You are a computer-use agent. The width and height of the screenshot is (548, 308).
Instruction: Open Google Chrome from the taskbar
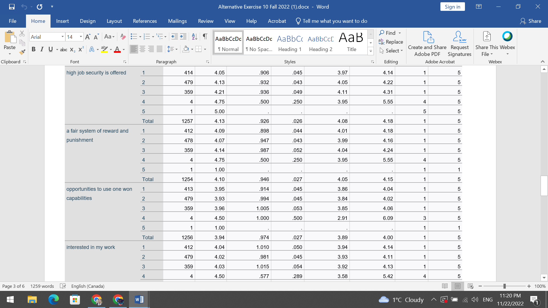pyautogui.click(x=96, y=299)
